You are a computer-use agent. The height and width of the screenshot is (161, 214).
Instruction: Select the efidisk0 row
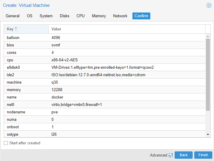tap(104, 68)
